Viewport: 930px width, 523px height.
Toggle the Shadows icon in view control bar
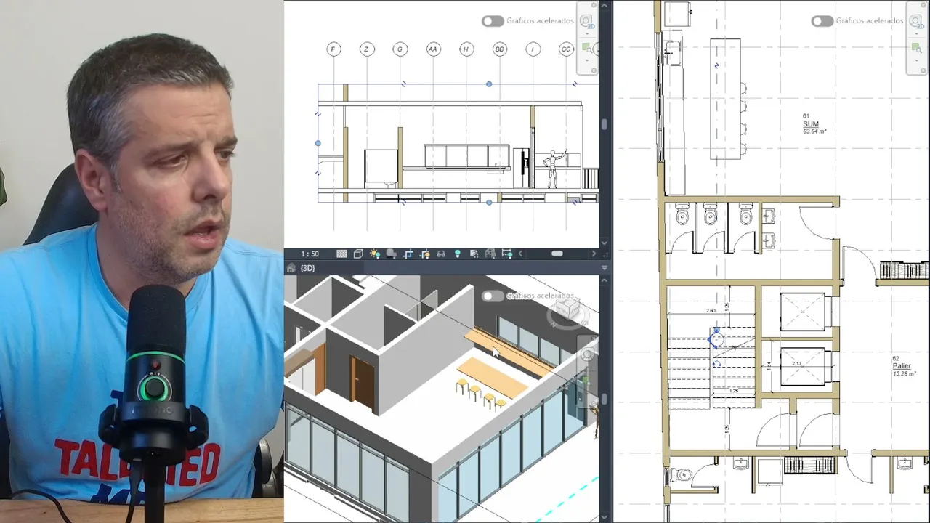pyautogui.click(x=391, y=254)
